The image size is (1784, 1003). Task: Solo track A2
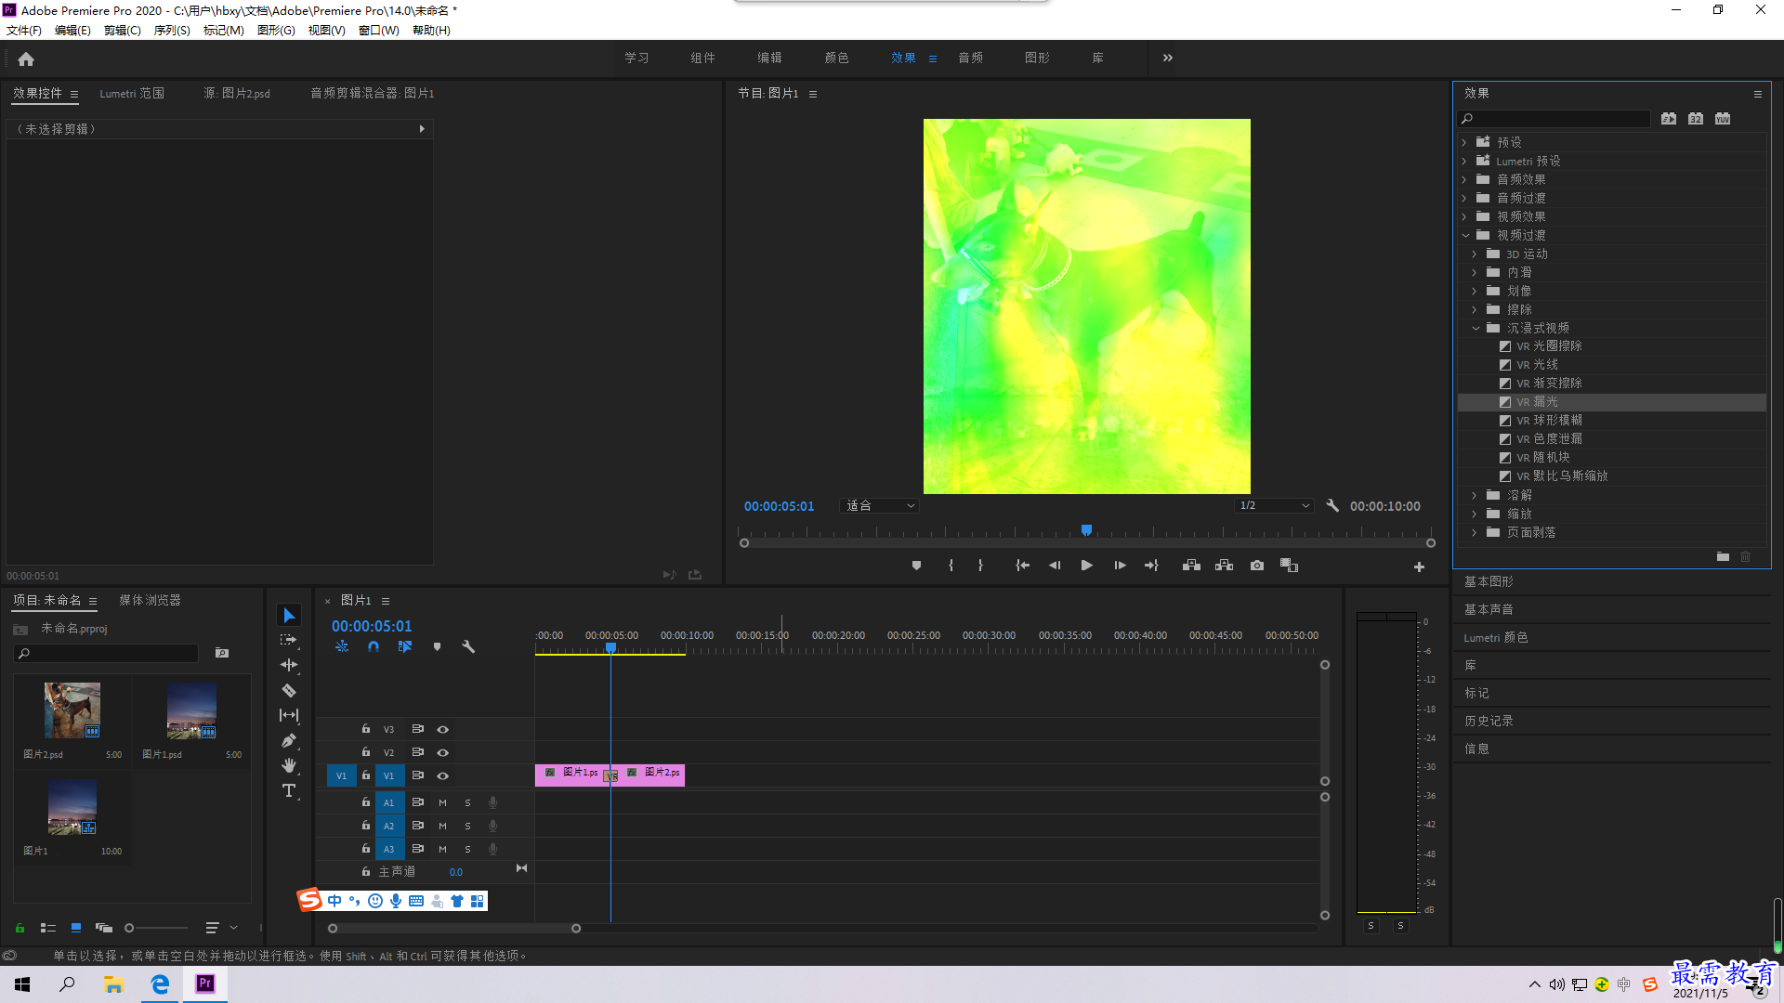click(467, 826)
